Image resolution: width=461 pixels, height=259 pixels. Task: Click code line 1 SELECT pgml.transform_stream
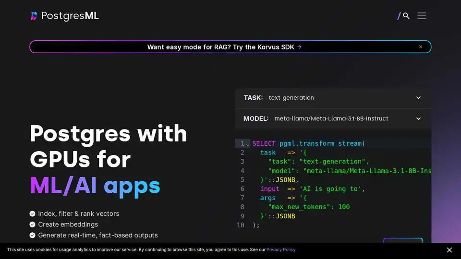[x=309, y=143]
